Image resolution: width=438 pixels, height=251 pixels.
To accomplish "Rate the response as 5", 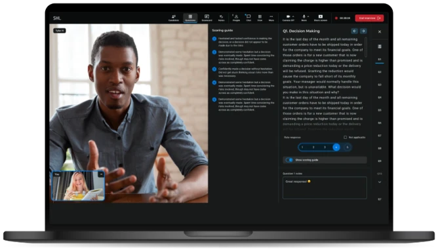I will [x=348, y=147].
